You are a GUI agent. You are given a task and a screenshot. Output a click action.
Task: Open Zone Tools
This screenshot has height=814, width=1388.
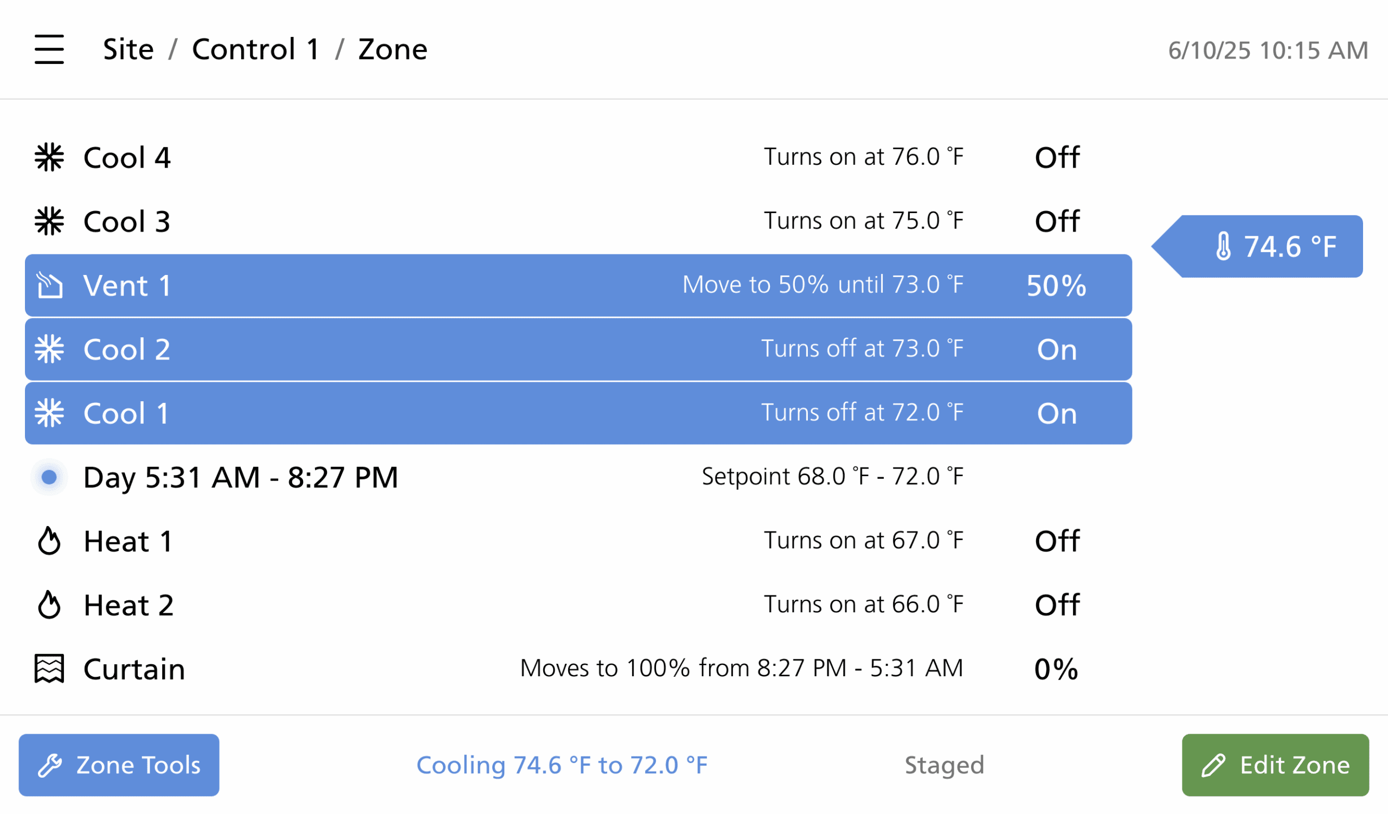click(119, 765)
